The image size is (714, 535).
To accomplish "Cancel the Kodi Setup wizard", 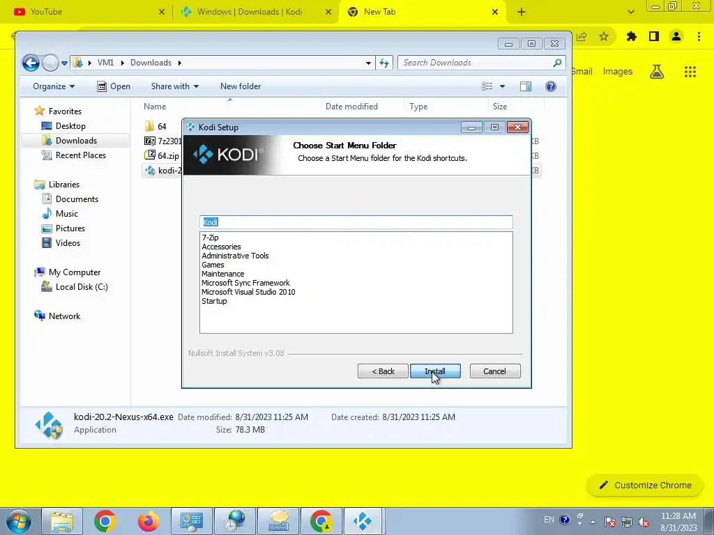I will pos(494,371).
